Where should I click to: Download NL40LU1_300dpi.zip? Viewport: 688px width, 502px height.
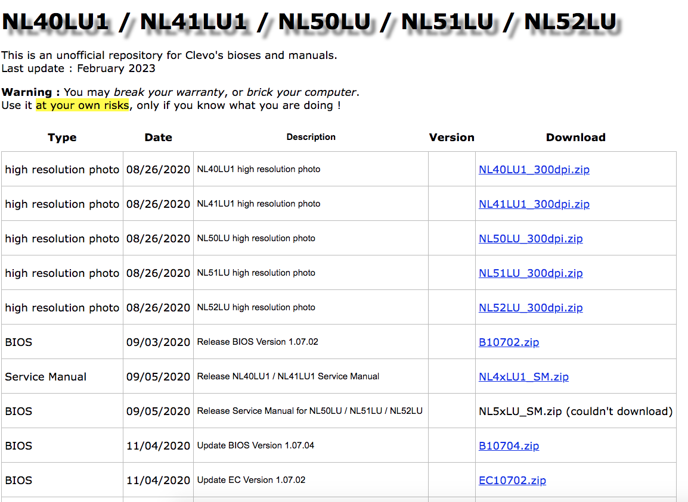(534, 170)
